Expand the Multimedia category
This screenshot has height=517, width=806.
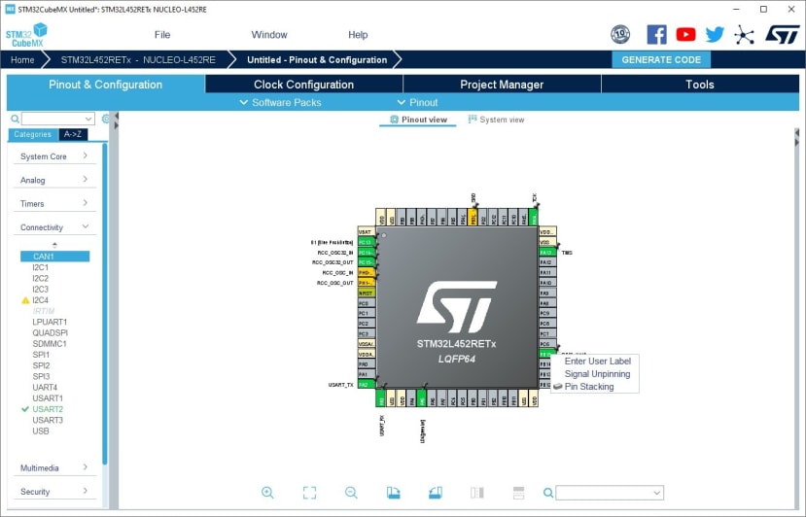point(54,467)
